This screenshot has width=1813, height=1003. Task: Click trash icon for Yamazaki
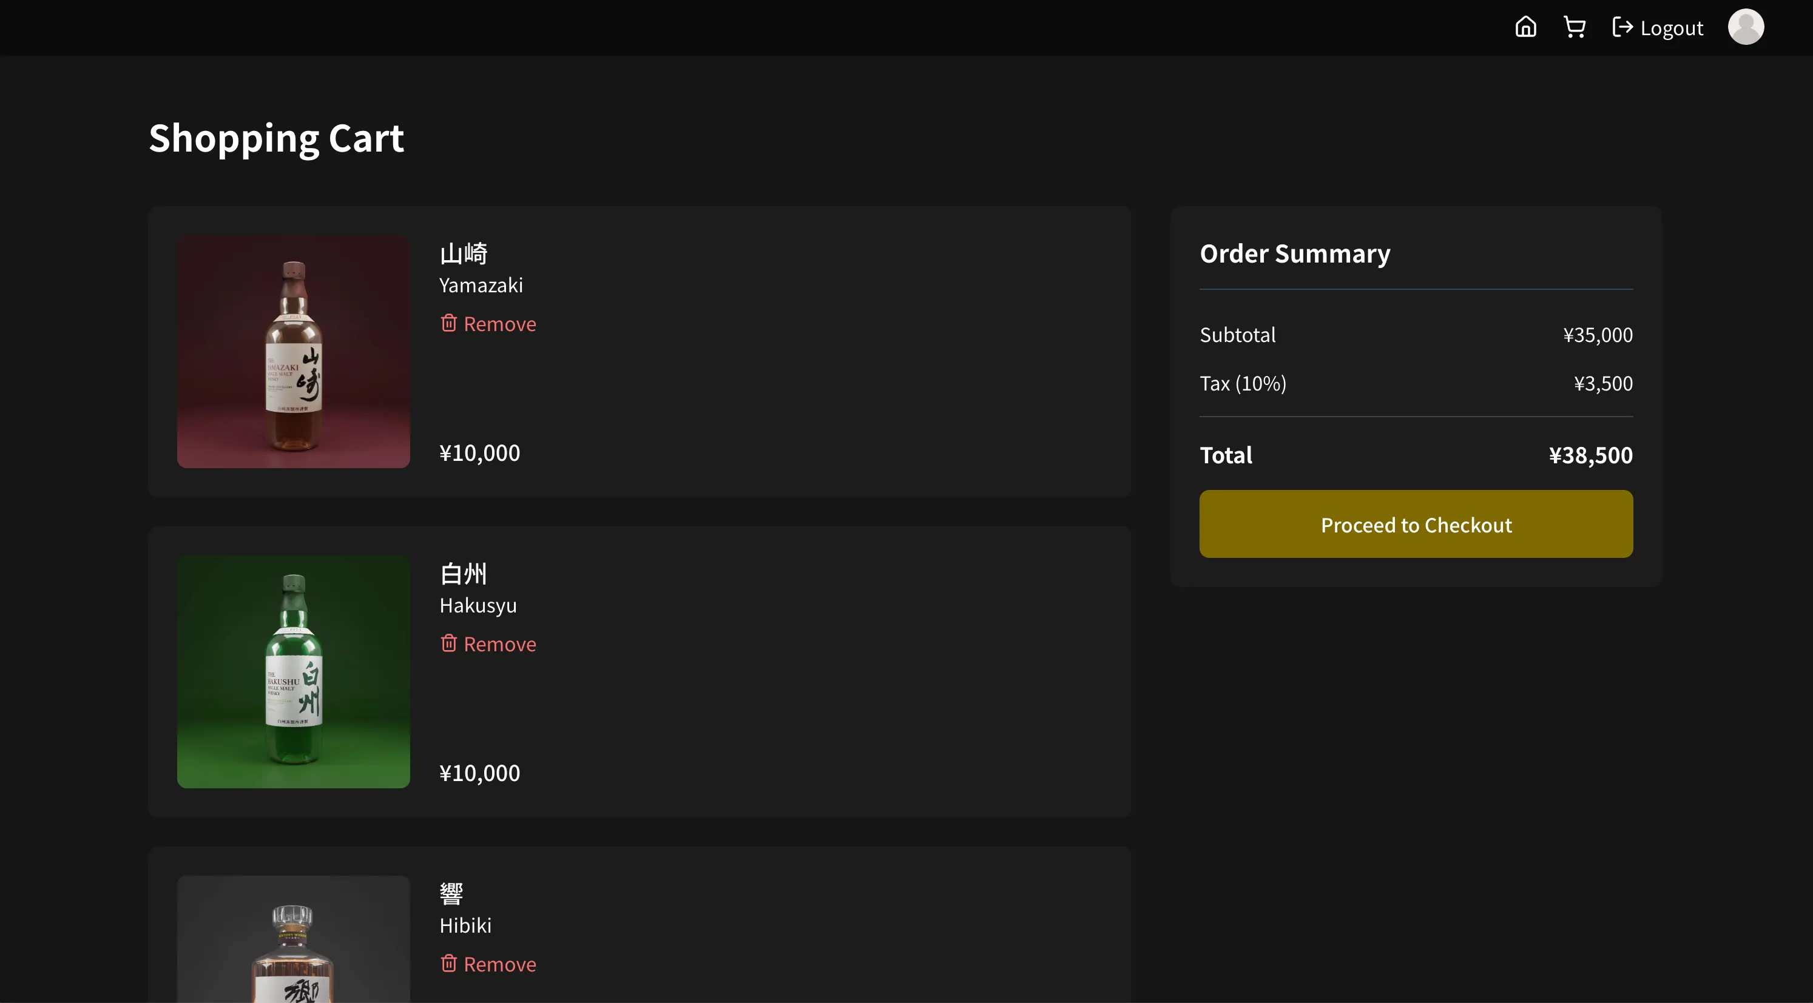coord(448,323)
